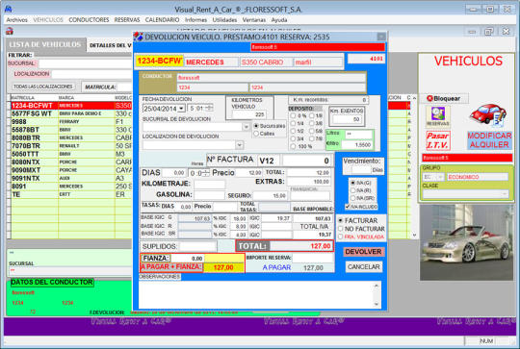The image size is (520, 349).
Task: Select deposito 0 % radio button
Action: [293, 116]
